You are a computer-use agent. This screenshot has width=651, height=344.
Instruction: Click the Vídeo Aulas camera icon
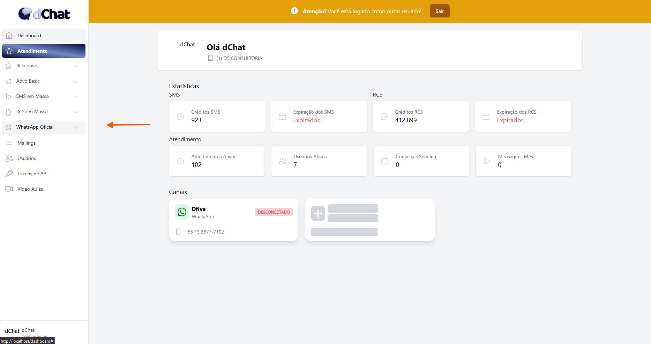(9, 189)
